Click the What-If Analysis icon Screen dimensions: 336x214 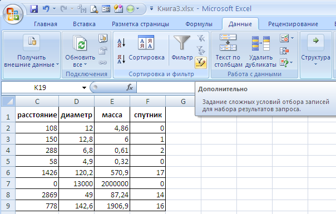(284, 63)
